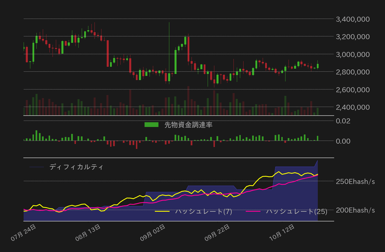Select the tall green candlestick spike

170,50
